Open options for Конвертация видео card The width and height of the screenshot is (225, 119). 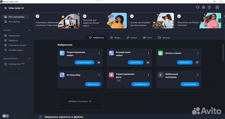pyautogui.click(x=148, y=53)
